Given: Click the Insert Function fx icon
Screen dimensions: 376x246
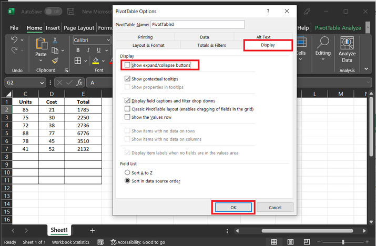Looking at the screenshot, I should pos(79,83).
